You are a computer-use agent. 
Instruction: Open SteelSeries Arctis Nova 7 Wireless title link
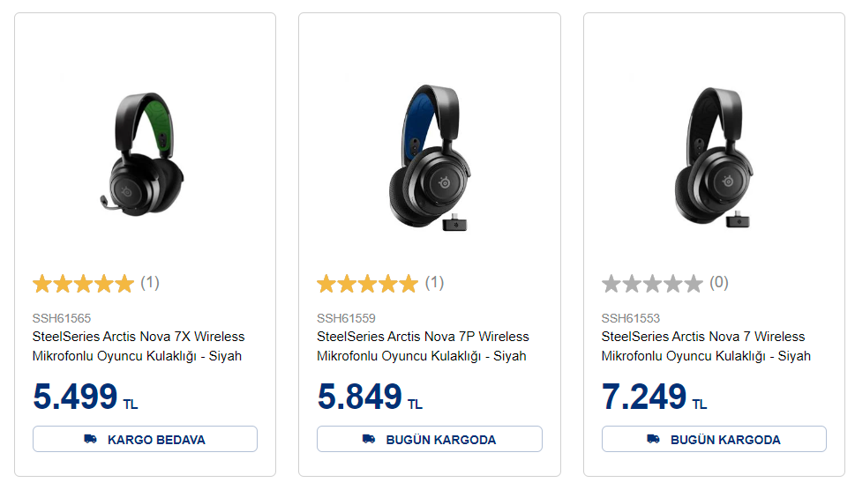(x=706, y=346)
